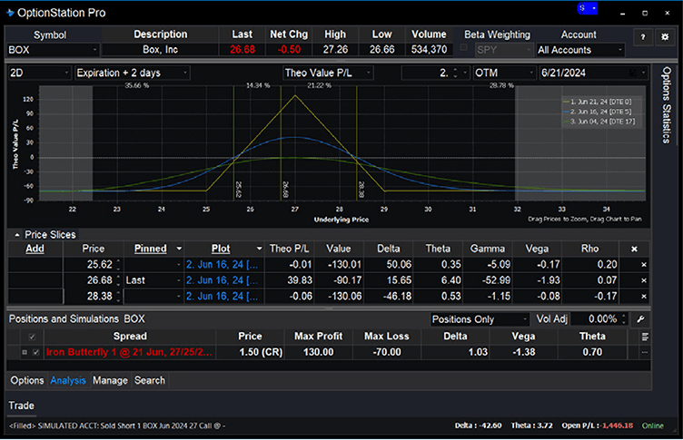Screen dimensions: 683x440
Task: Click the 2. Jun 16, 24 plot in 25.62 row
Action: click(222, 265)
